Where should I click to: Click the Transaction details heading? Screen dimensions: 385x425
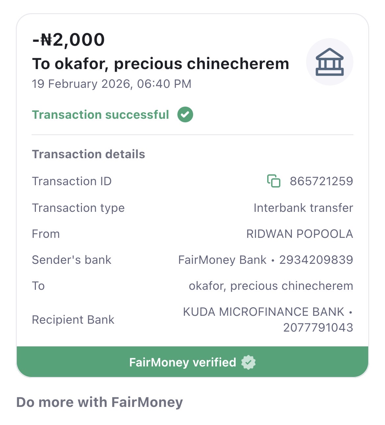(89, 154)
